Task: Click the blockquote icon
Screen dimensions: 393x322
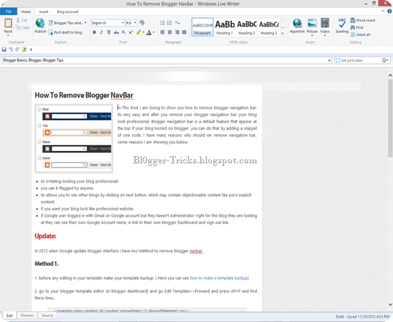Action: tap(177, 23)
